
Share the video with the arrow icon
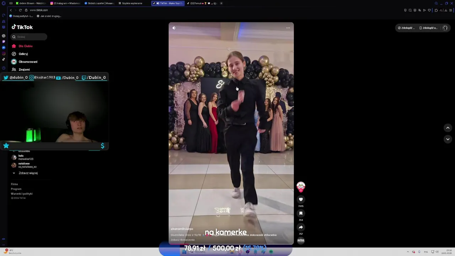click(x=301, y=227)
